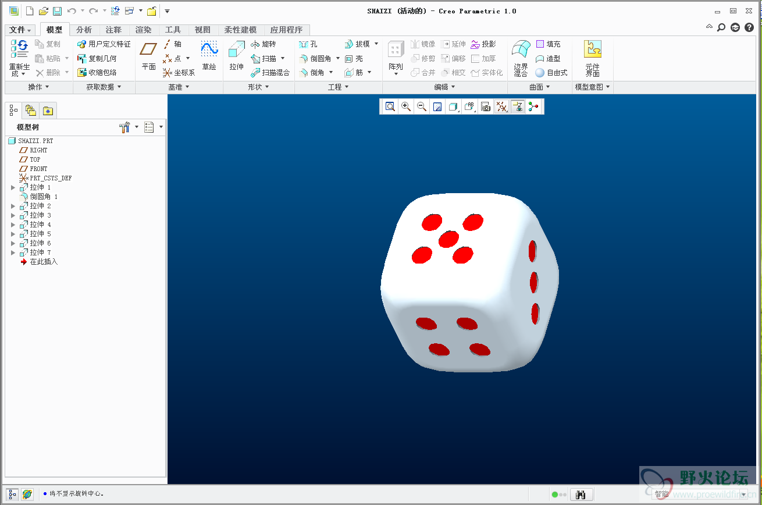Image resolution: width=762 pixels, height=505 pixels.
Task: Select the 平面 datum plane tool
Action: click(x=149, y=56)
